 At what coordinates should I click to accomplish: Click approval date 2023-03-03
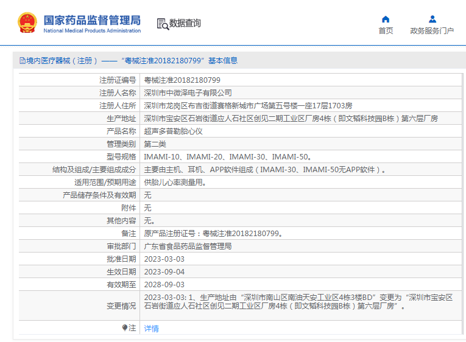pyautogui.click(x=164, y=259)
